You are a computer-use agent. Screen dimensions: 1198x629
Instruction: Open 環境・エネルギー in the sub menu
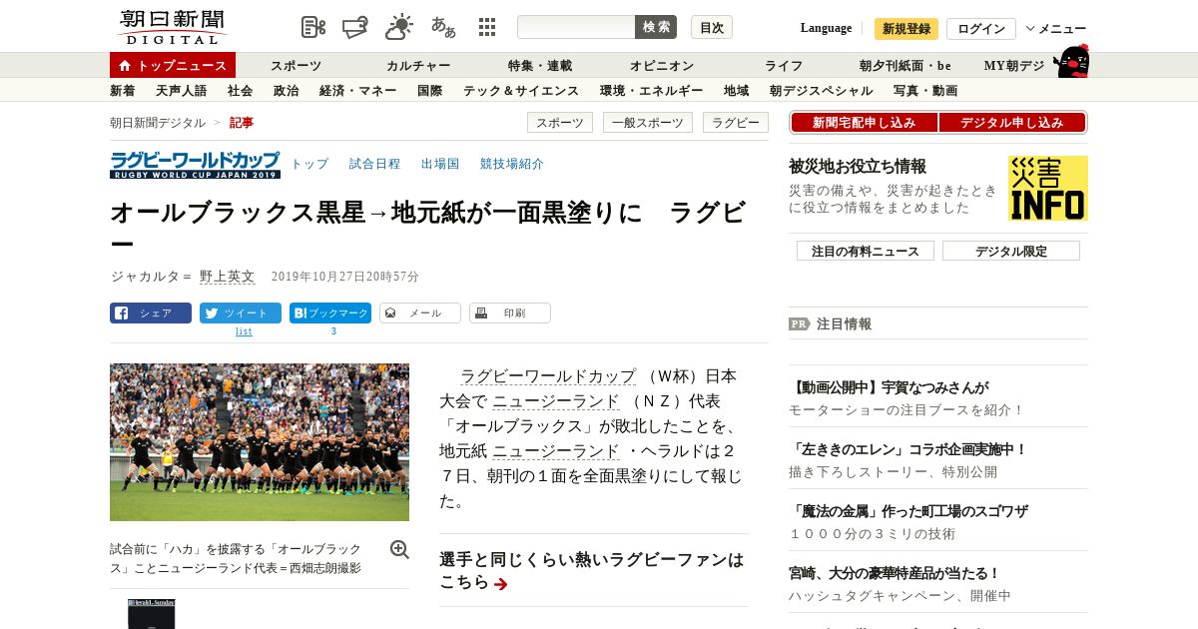coord(652,91)
